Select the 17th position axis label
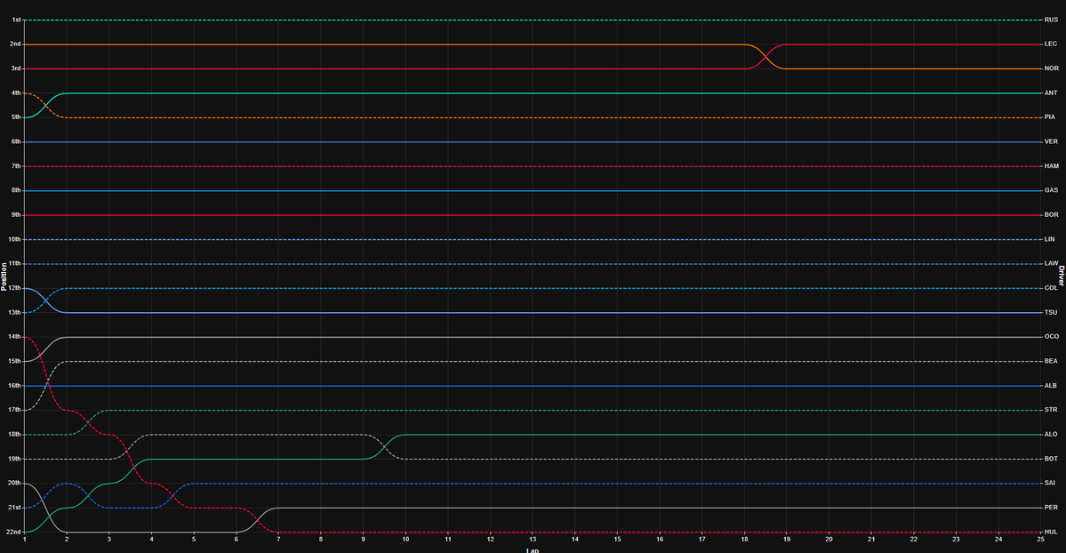Image resolution: width=1066 pixels, height=553 pixels. click(14, 410)
